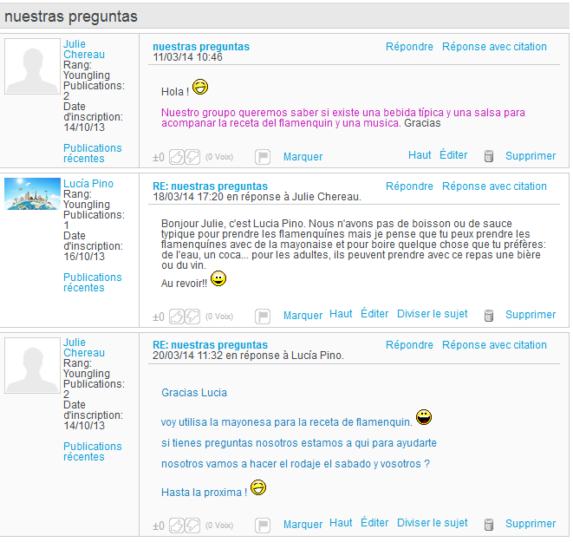Click laughing smiley after 'receta de flamenquin.'
Viewport: 573px width, 542px height.
(x=424, y=417)
